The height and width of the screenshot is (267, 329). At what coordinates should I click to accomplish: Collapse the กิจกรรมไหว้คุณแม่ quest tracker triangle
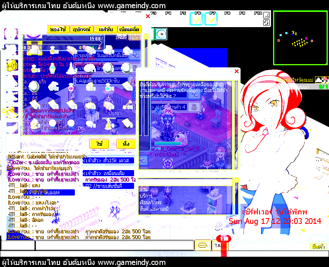pos(318,80)
